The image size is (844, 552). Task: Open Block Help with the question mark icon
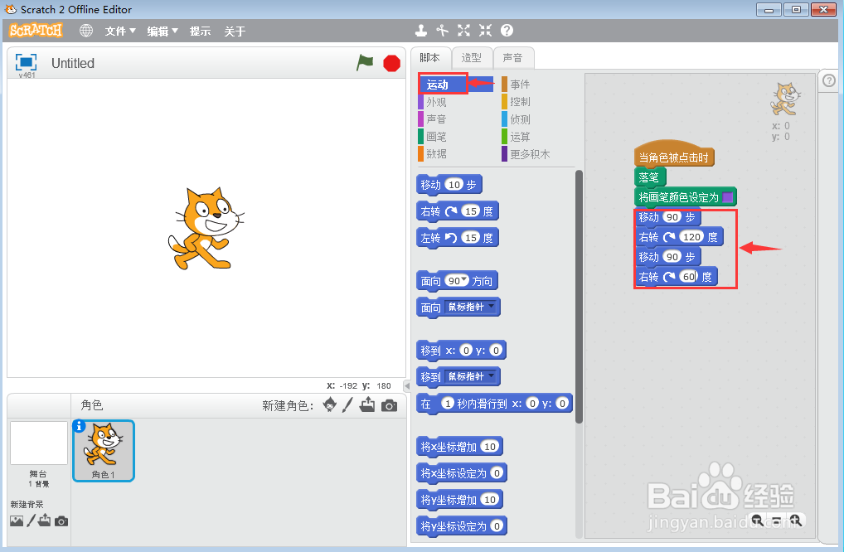point(507,30)
